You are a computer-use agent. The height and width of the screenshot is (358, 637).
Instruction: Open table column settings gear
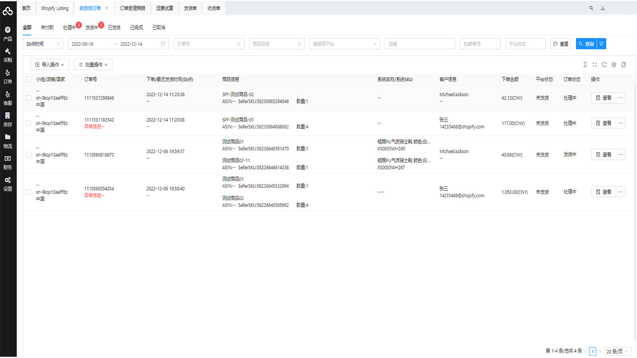614,64
